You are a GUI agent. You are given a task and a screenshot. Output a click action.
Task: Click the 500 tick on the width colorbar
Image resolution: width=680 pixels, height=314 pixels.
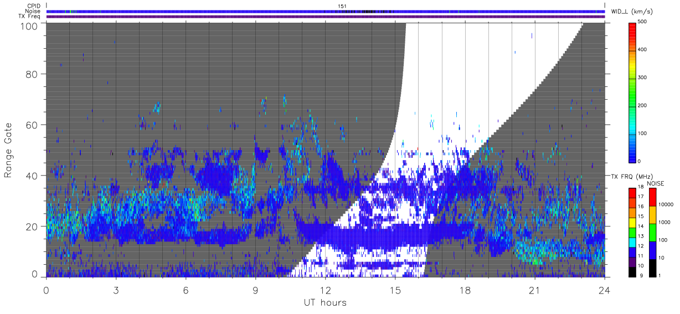tap(643, 22)
